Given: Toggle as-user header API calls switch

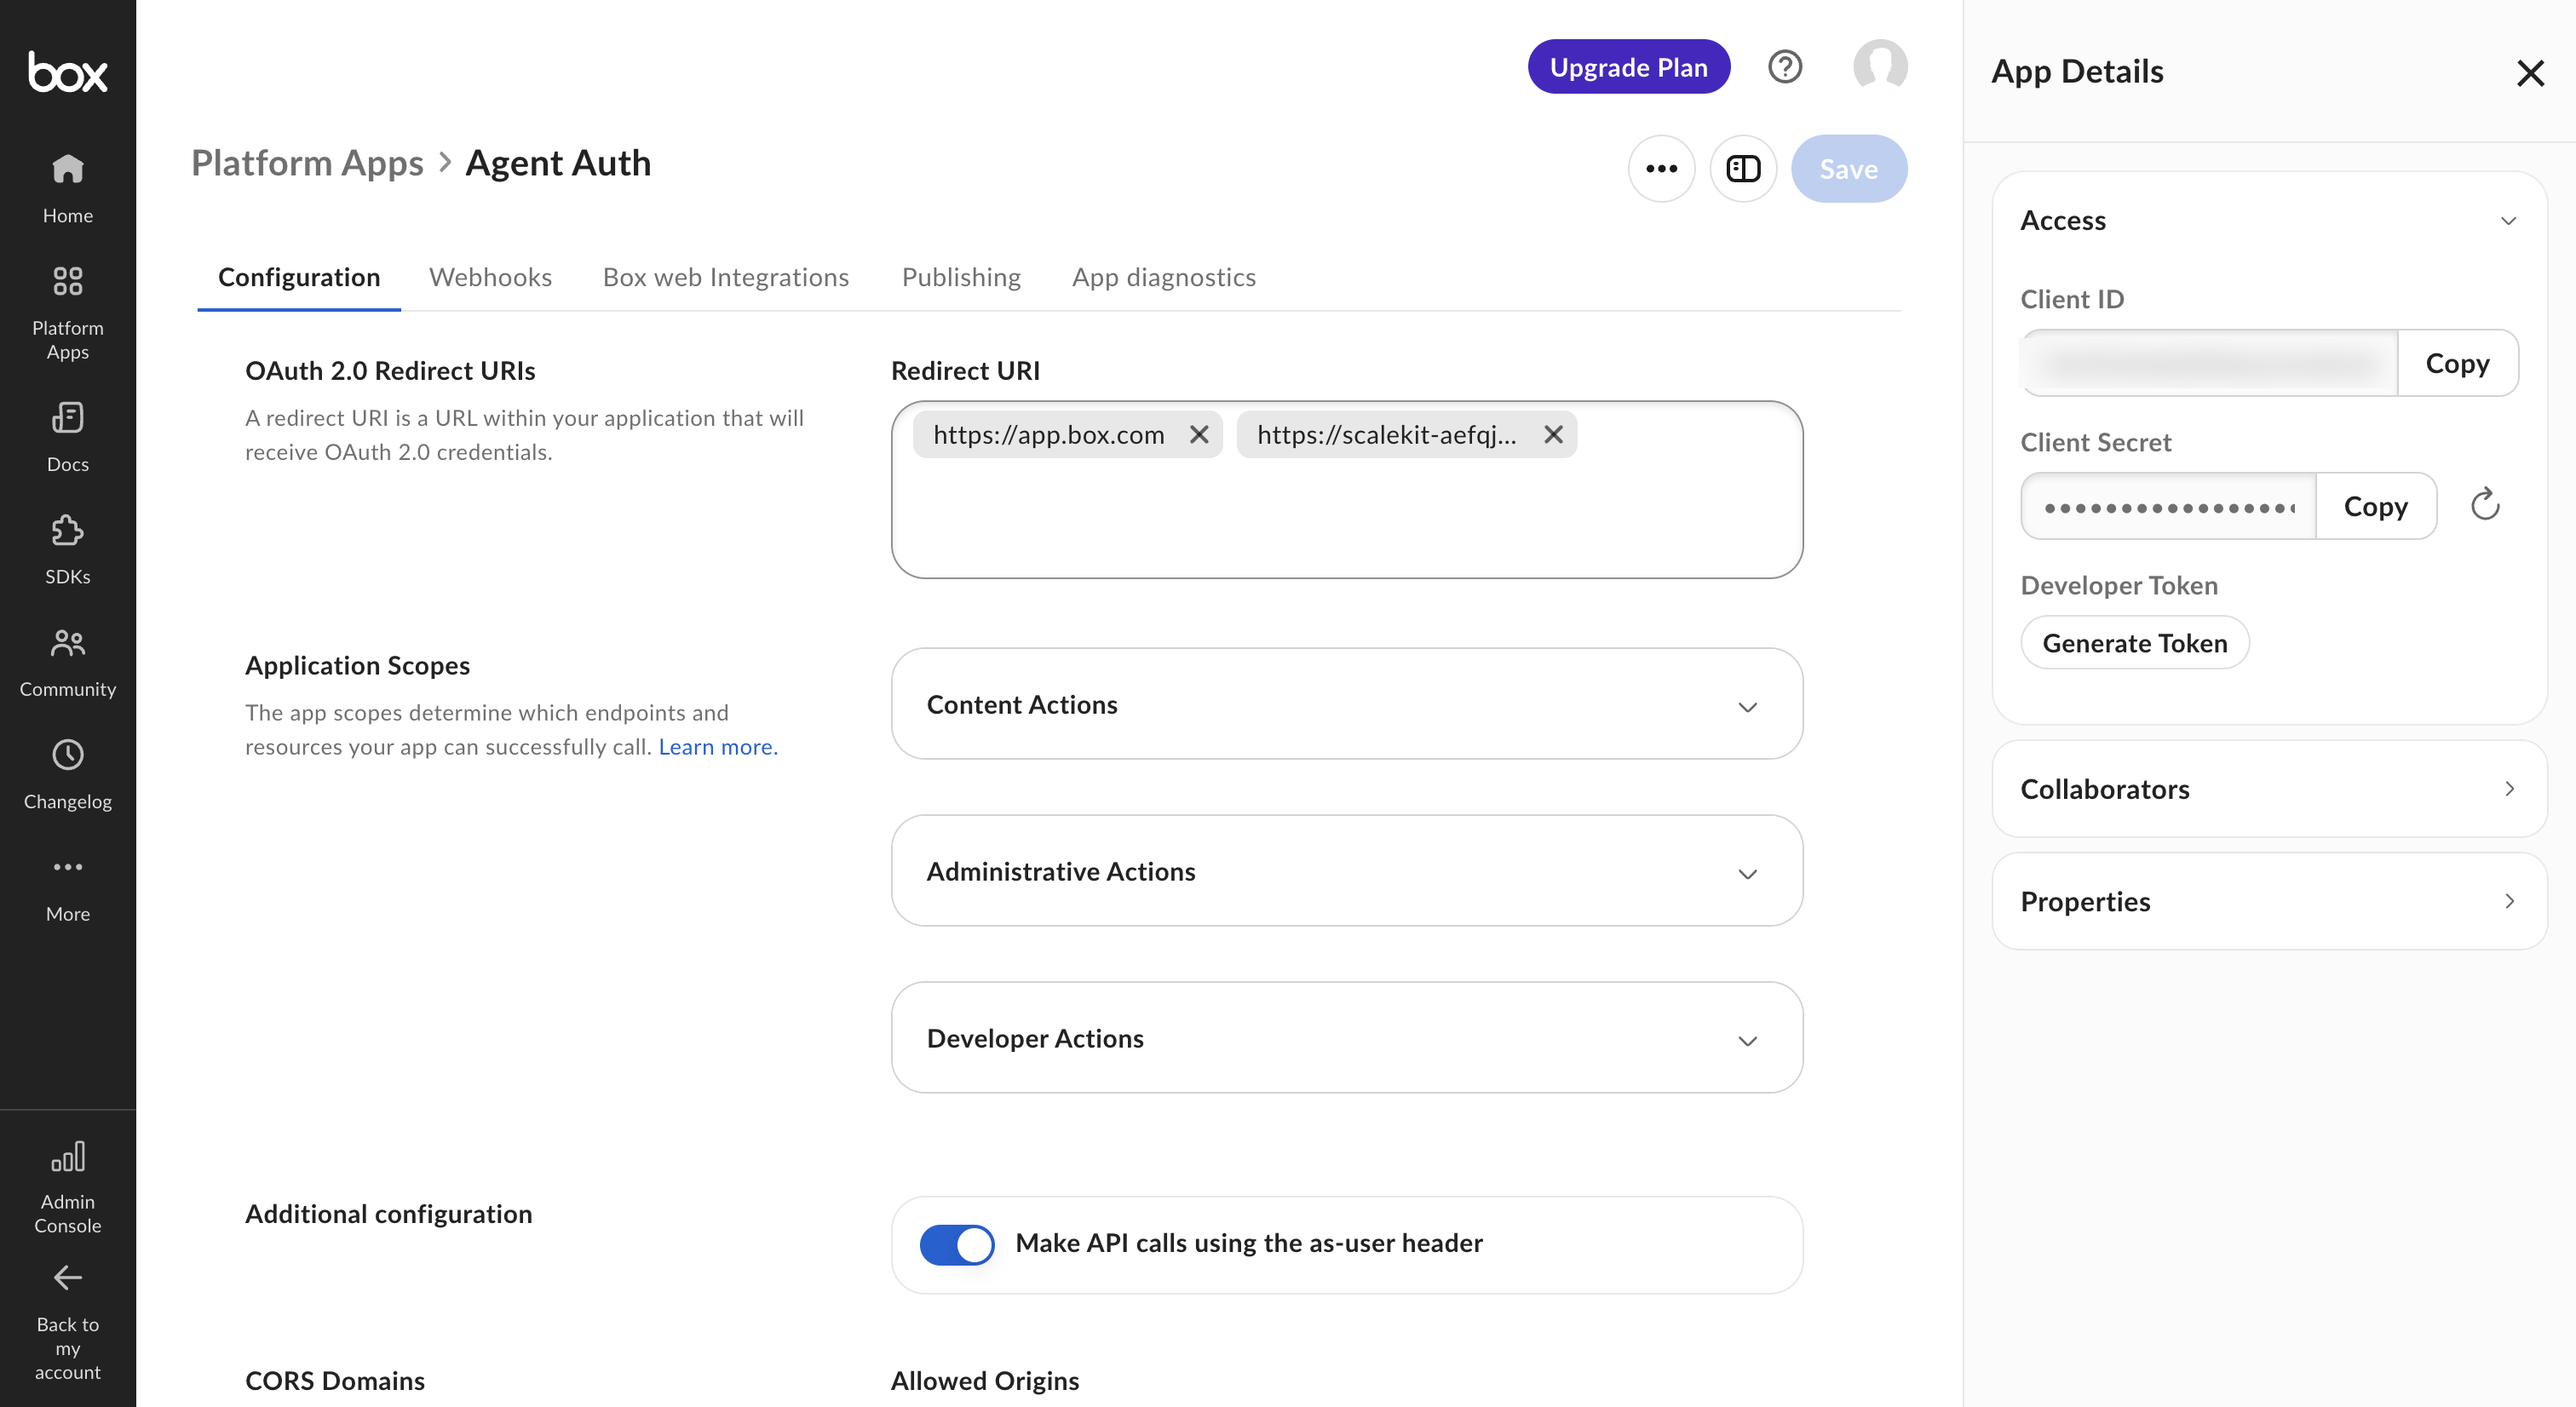Looking at the screenshot, I should point(957,1244).
